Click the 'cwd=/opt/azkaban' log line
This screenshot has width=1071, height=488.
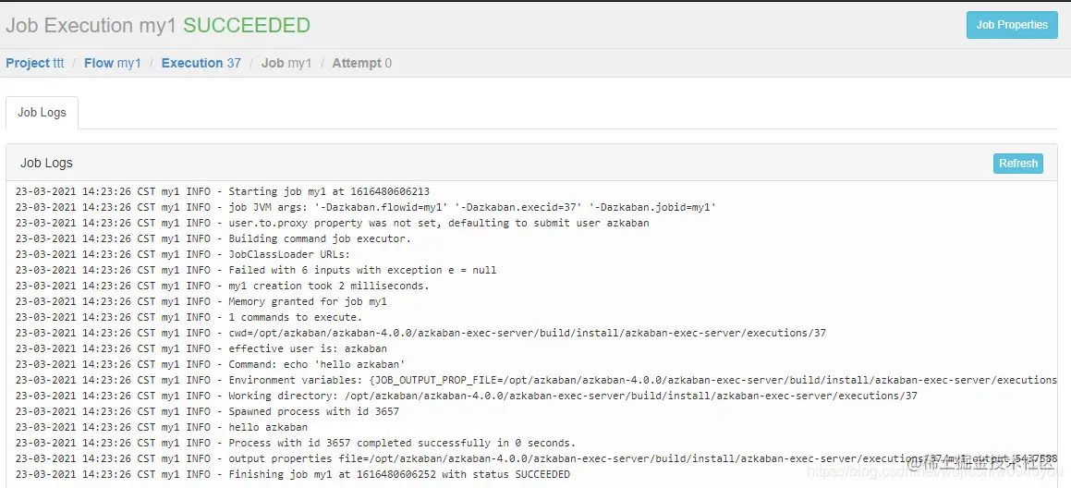[420, 333]
